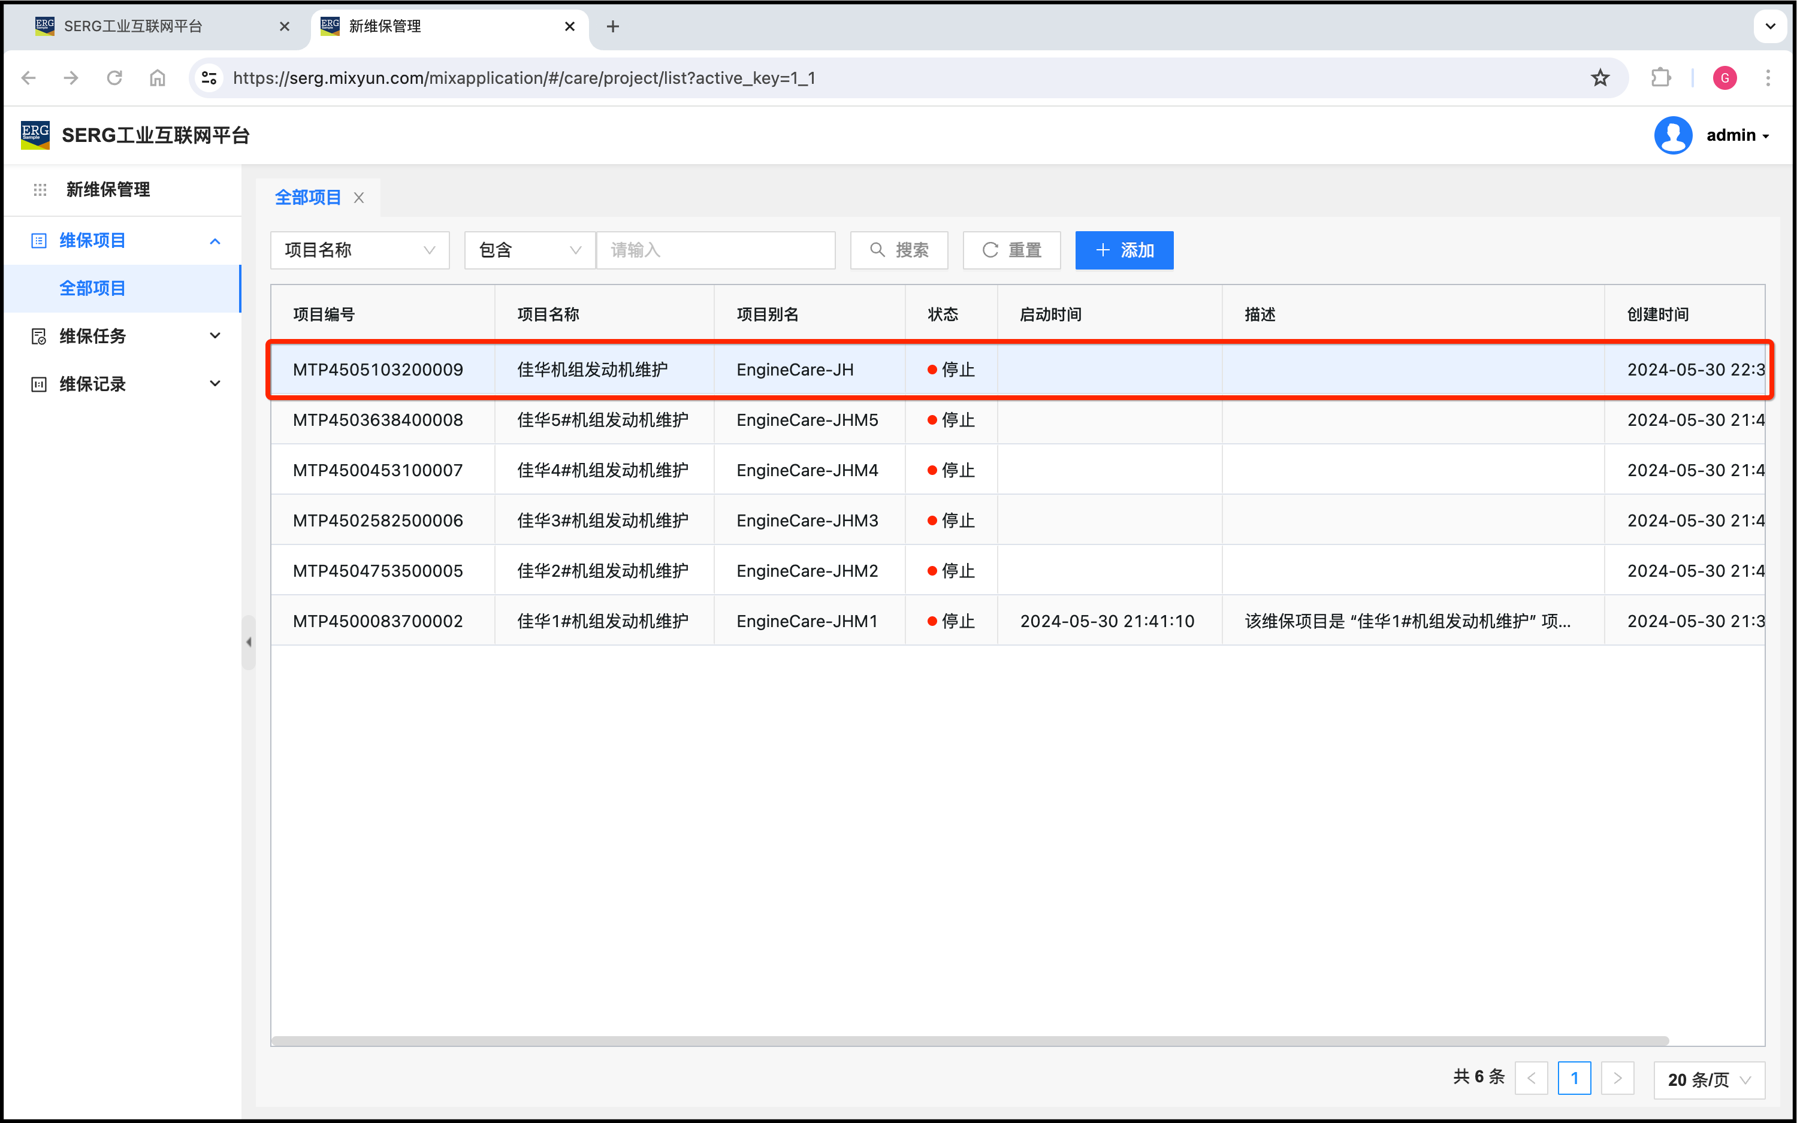The width and height of the screenshot is (1797, 1123).
Task: Open the 20 条/页 page size dropdown
Action: (x=1708, y=1079)
